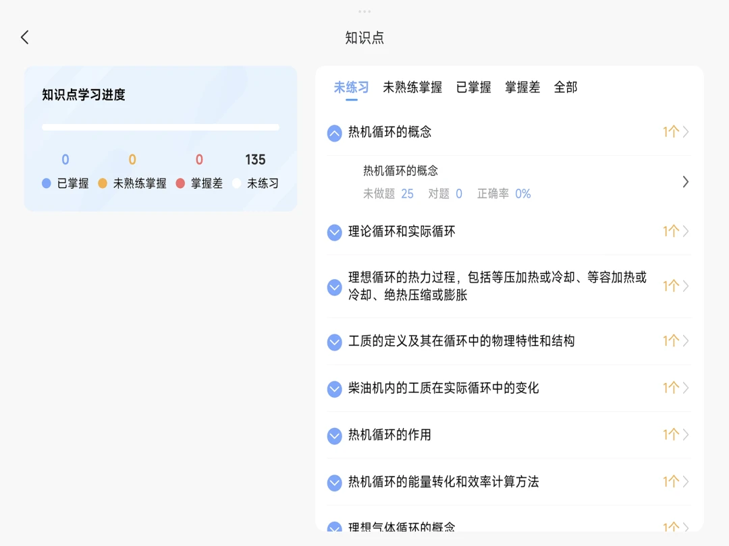Click the red 掌握差 legend dot
The width and height of the screenshot is (729, 546).
pos(180,183)
